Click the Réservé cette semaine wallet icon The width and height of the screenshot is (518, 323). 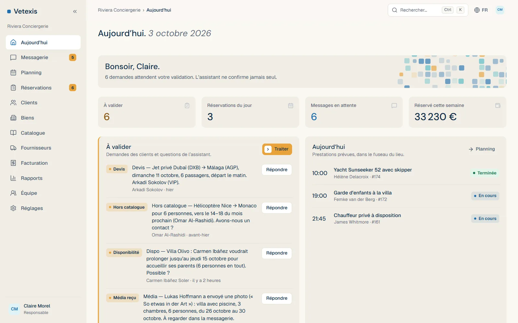[x=498, y=106]
